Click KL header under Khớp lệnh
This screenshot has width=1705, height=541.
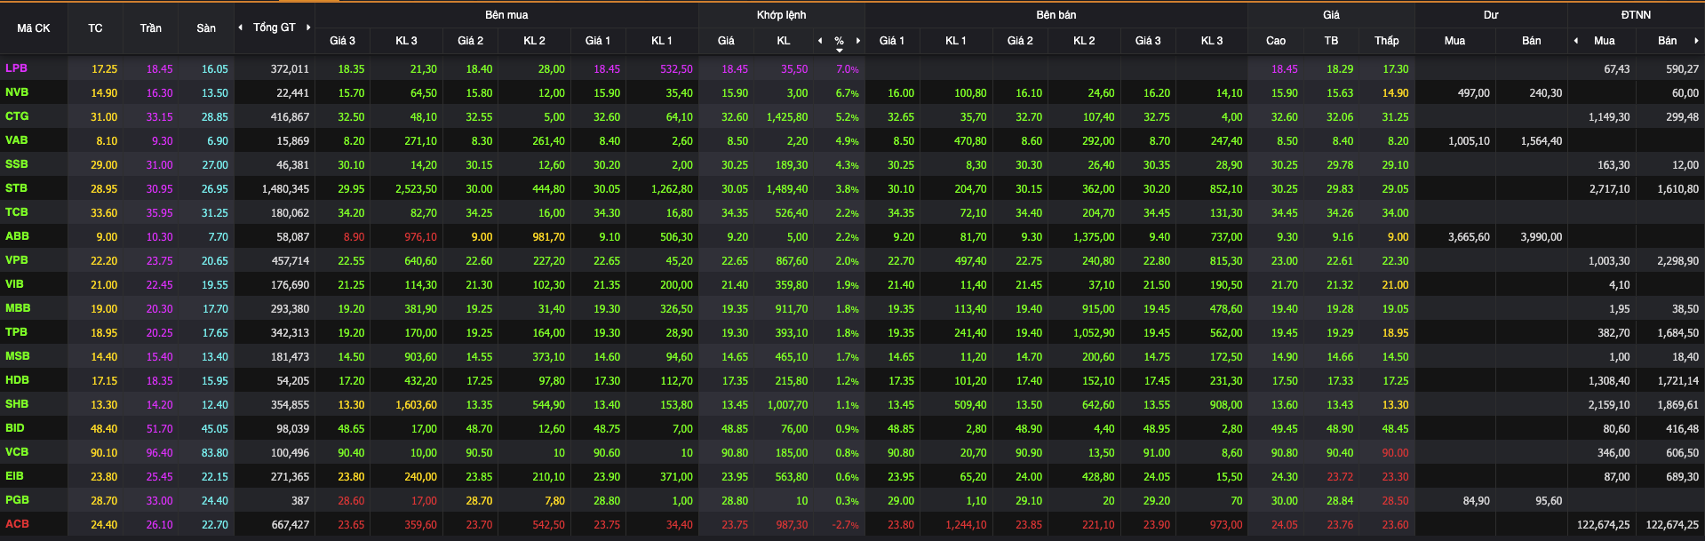tap(783, 41)
